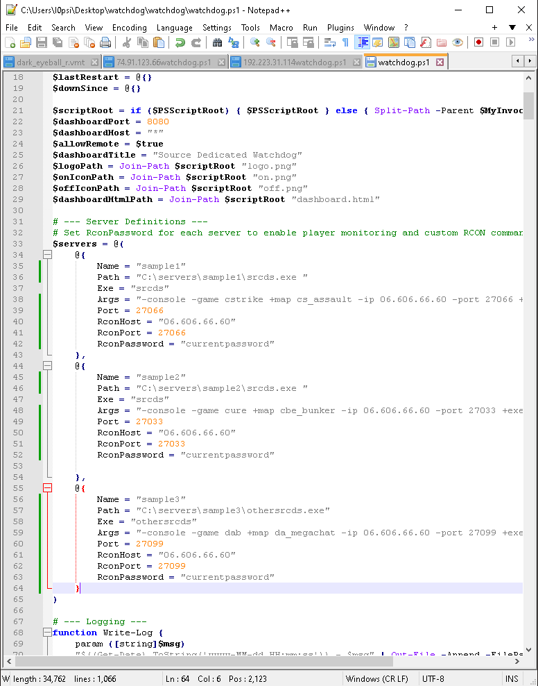The image size is (538, 686).
Task: Click the Cut scissors icon
Action: (x=126, y=42)
